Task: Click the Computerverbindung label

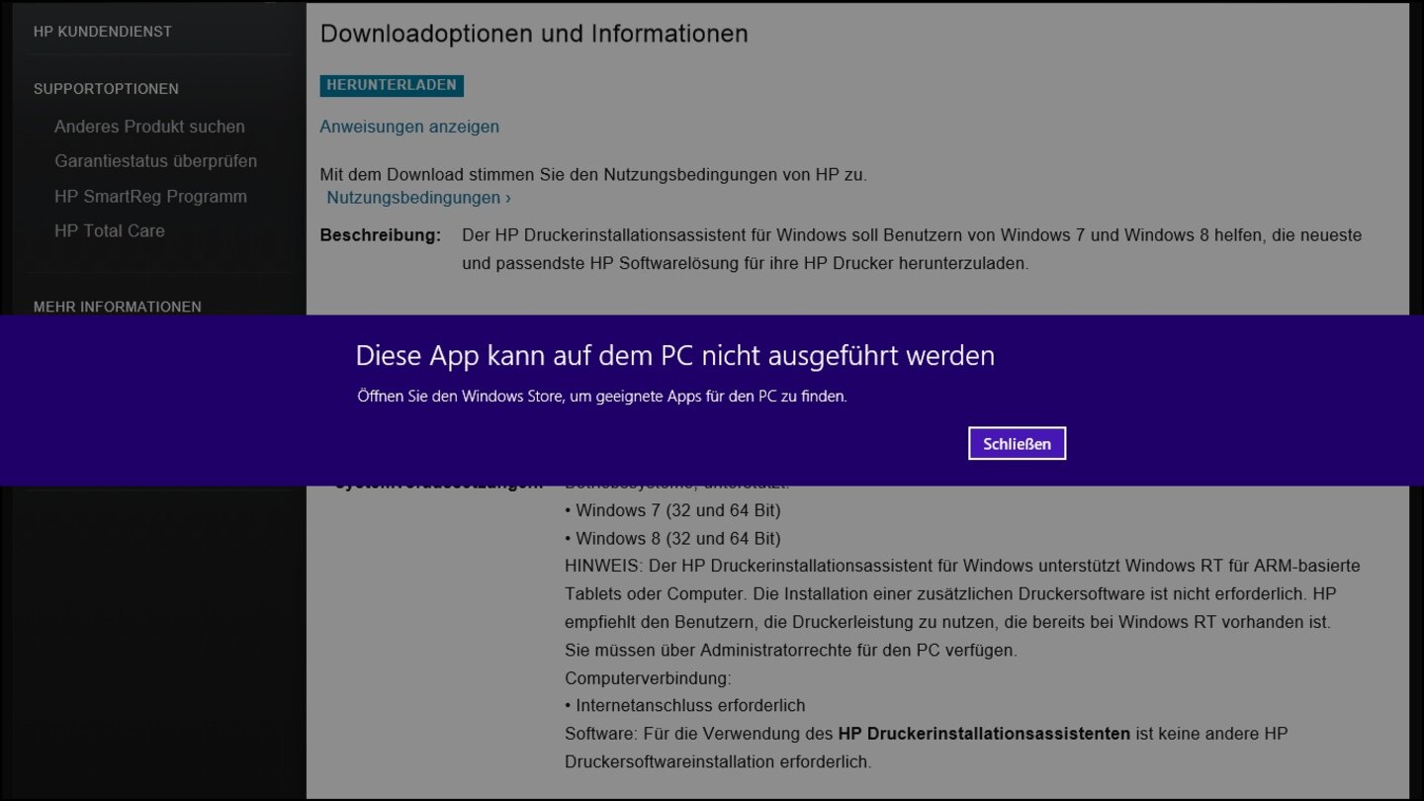Action: click(x=648, y=678)
